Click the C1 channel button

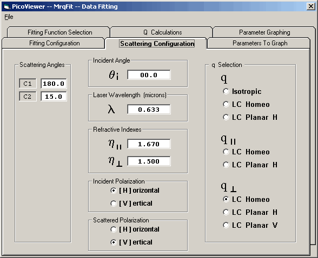(x=28, y=84)
